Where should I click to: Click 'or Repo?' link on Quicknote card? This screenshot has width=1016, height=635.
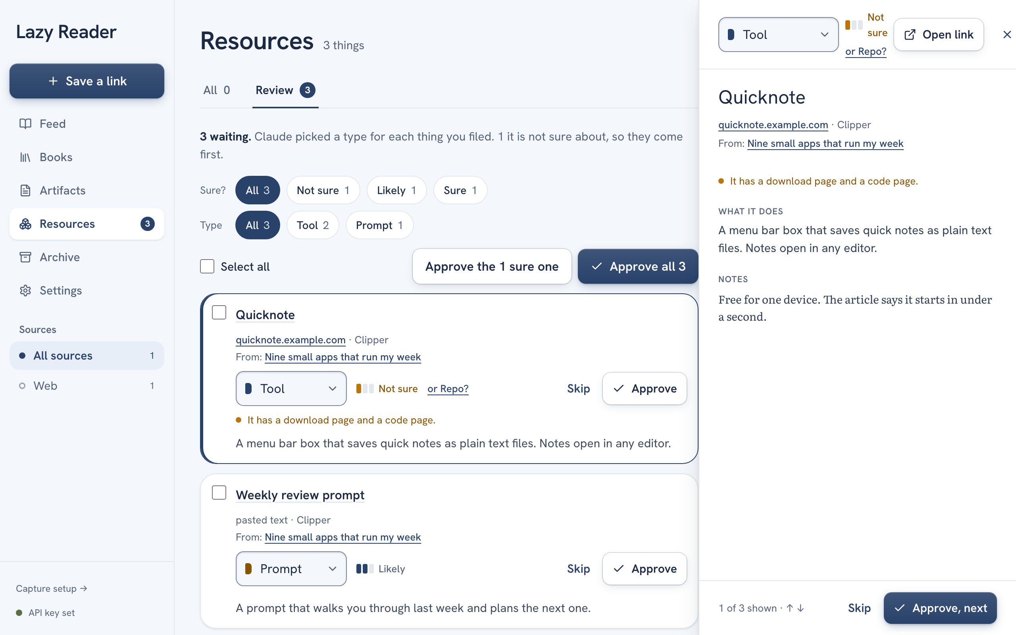coord(448,389)
